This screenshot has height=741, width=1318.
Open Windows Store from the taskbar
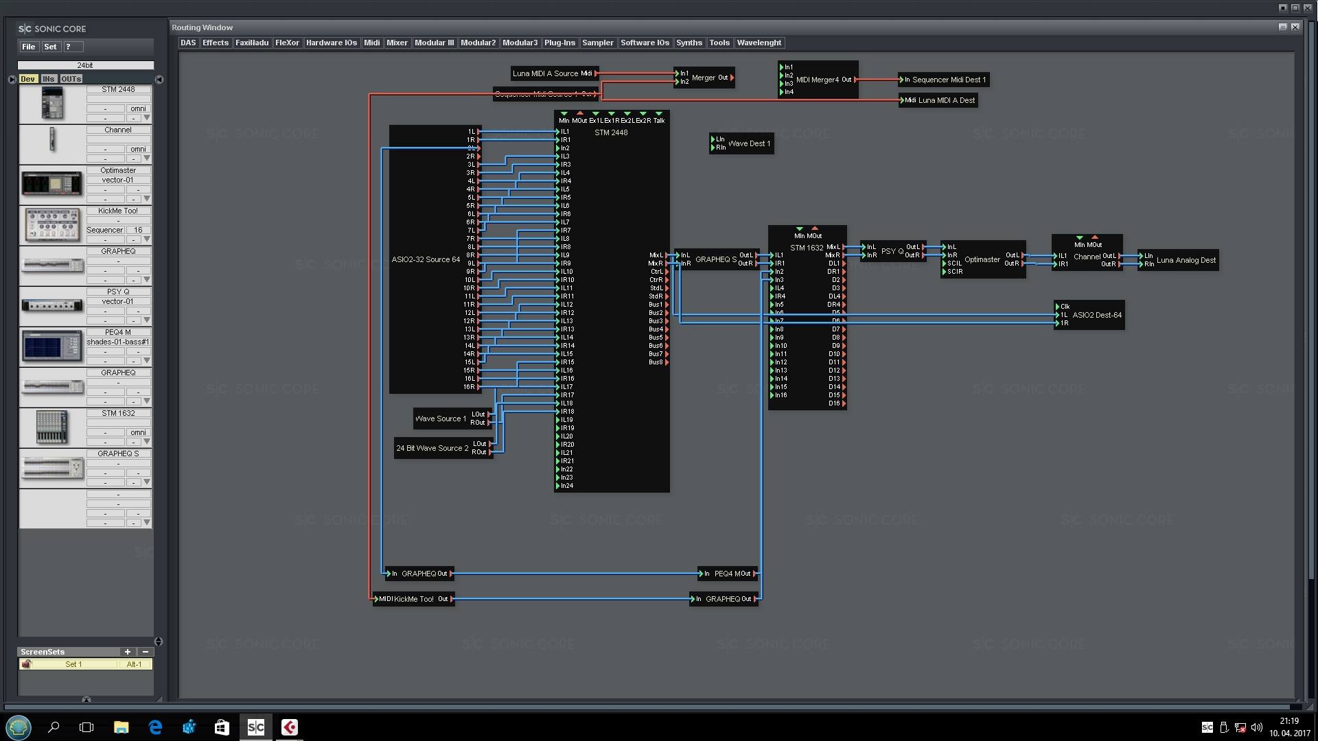point(222,727)
